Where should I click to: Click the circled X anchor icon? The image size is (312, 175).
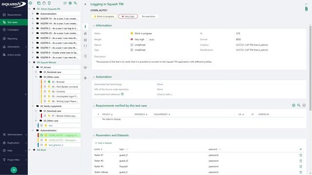pos(85,68)
